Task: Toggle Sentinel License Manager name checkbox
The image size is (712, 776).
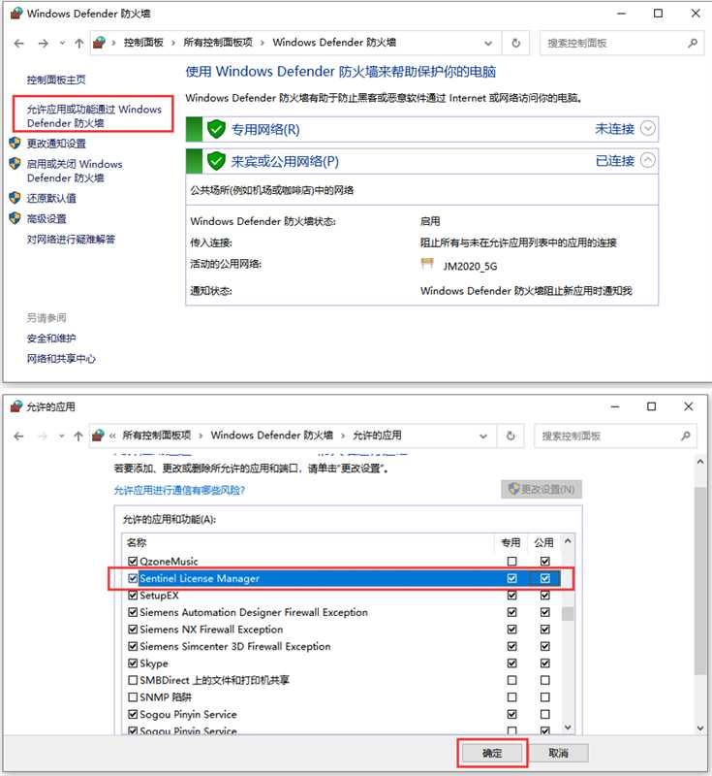Action: tap(133, 578)
